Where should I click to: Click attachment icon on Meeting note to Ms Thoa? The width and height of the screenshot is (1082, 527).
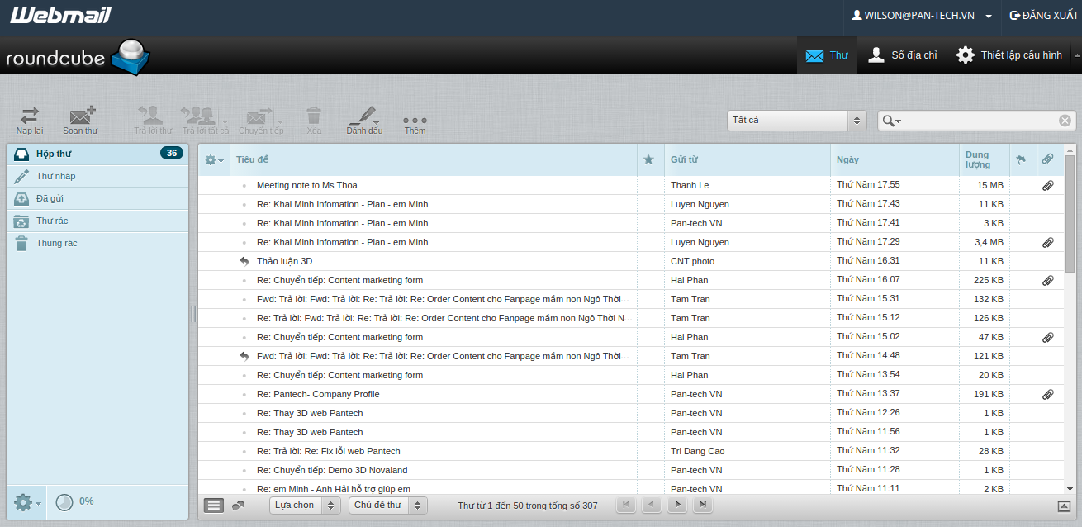(1047, 185)
